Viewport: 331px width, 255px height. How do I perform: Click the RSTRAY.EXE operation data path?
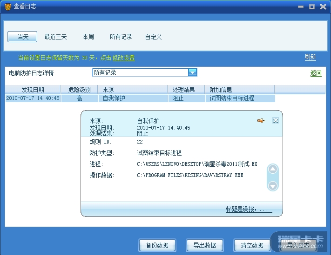(190, 175)
